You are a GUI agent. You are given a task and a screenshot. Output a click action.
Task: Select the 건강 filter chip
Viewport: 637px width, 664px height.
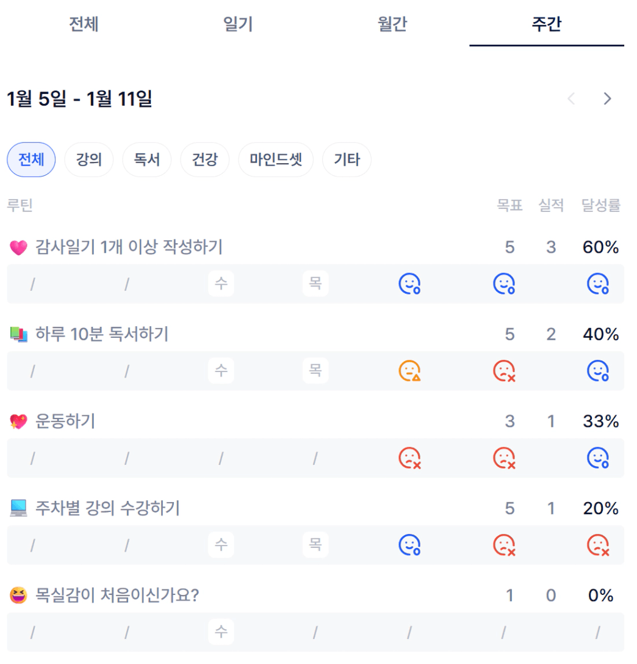coord(204,160)
